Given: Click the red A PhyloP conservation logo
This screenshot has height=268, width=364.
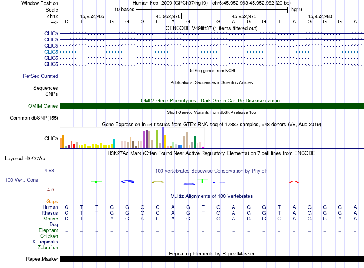Looking at the screenshot, I should point(294,182).
